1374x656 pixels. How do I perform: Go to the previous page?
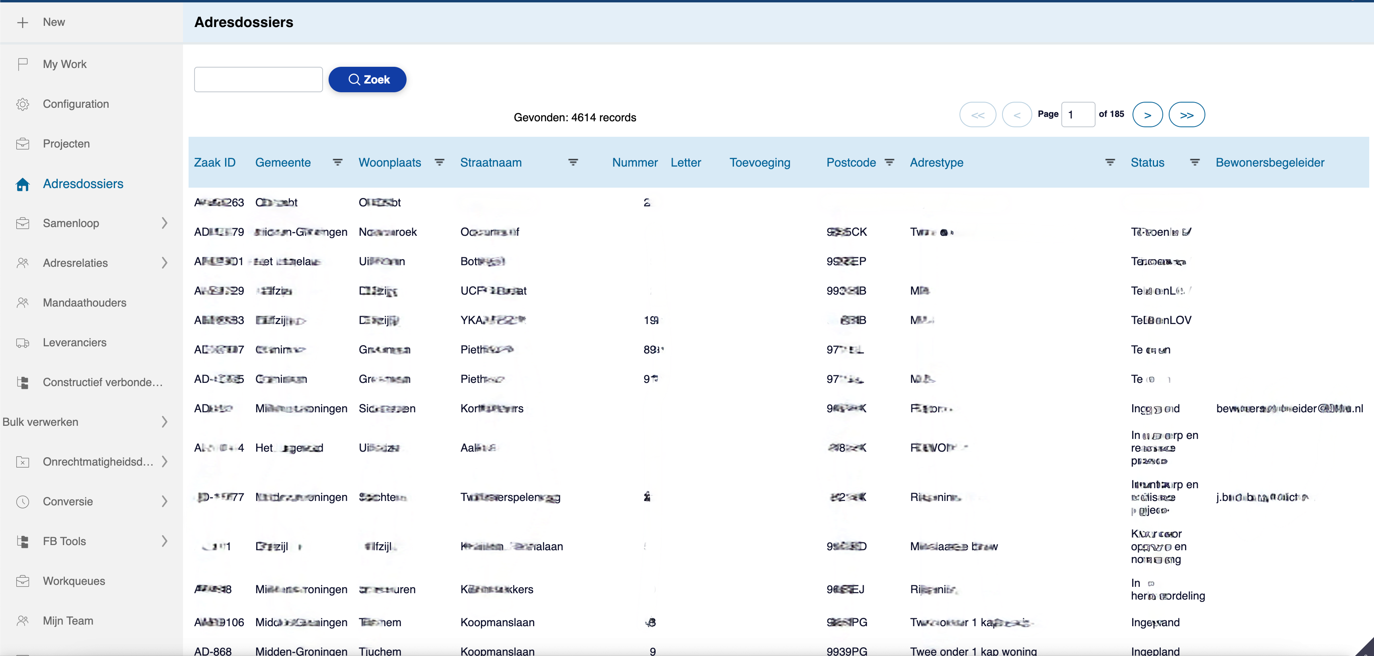click(x=1017, y=115)
